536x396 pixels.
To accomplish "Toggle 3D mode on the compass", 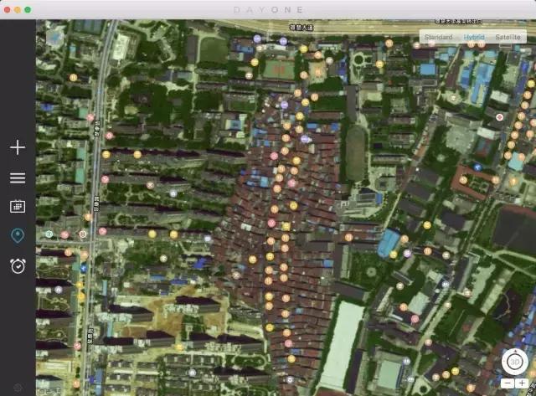I will [x=515, y=362].
